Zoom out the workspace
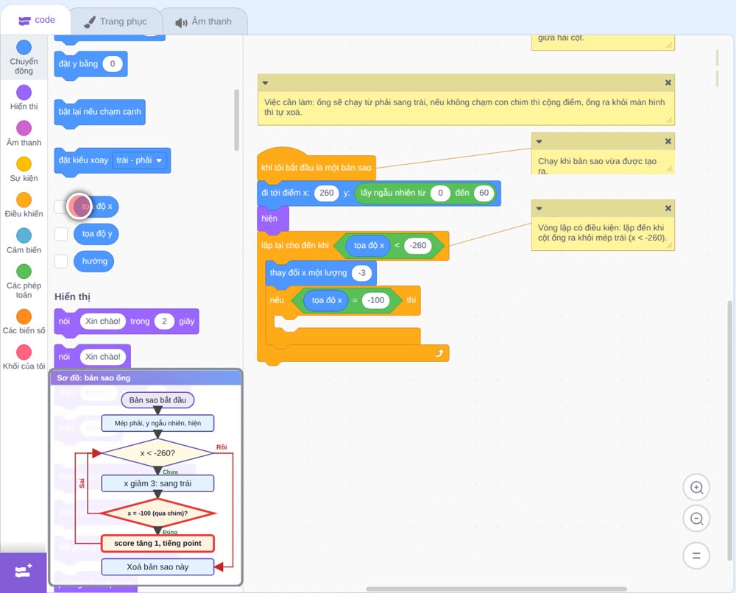The image size is (736, 593). click(696, 519)
